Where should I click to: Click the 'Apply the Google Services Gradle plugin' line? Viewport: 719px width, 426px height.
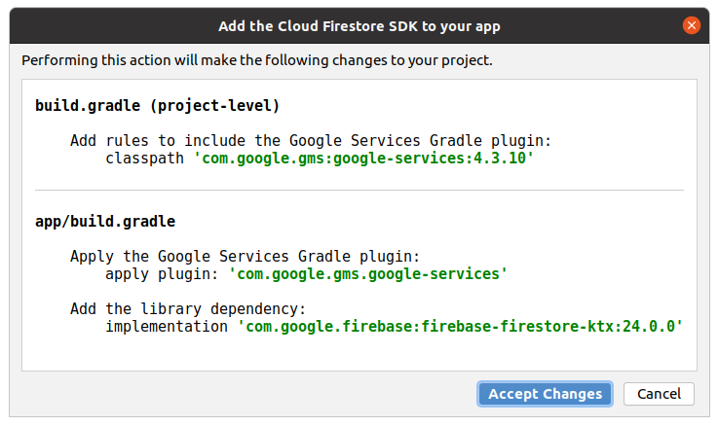[244, 257]
